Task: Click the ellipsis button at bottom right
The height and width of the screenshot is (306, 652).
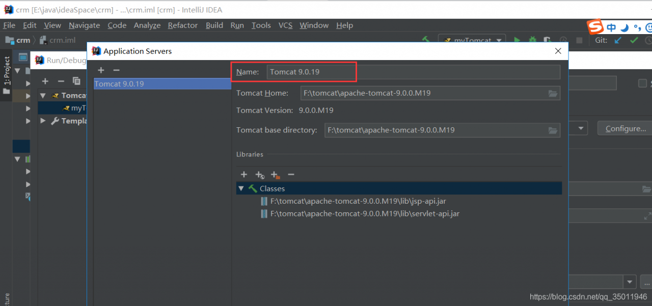Action: (x=647, y=282)
